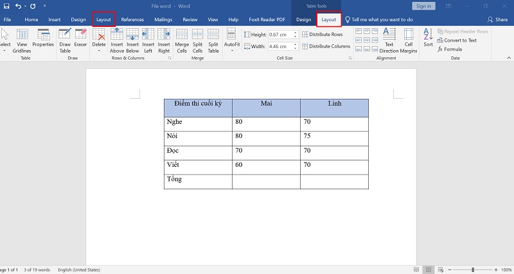The height and width of the screenshot is (274, 514).
Task: Choose Align Bottom Right cell alignment
Action: pyautogui.click(x=375, y=49)
